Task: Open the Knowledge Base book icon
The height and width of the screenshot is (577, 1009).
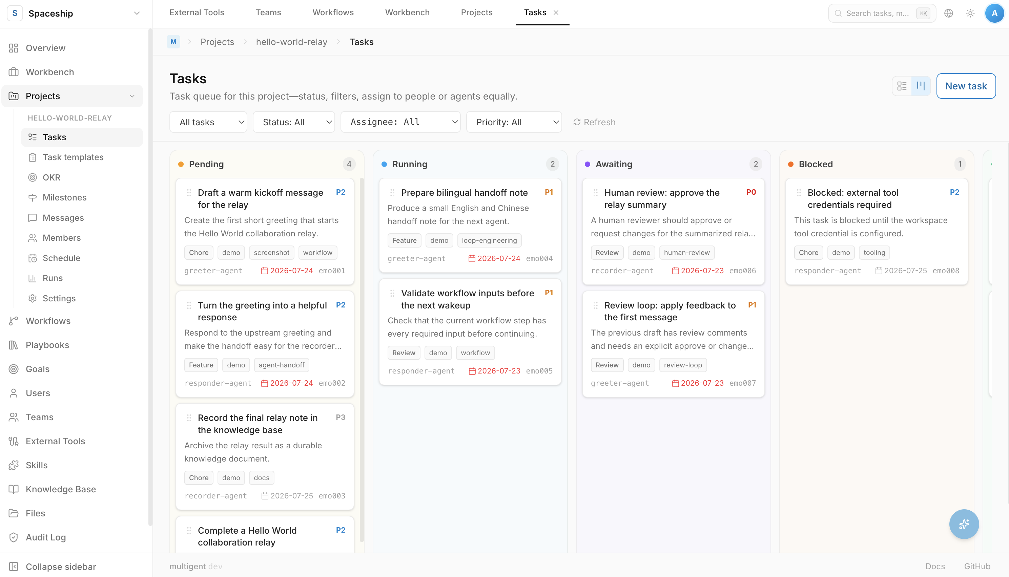Action: click(x=14, y=489)
